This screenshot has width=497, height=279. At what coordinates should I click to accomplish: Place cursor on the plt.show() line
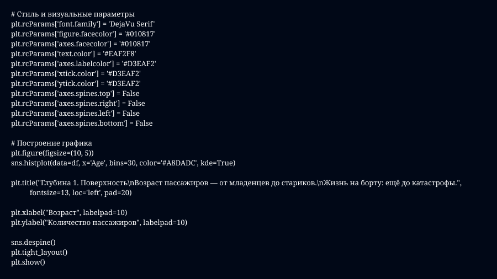[28, 262]
